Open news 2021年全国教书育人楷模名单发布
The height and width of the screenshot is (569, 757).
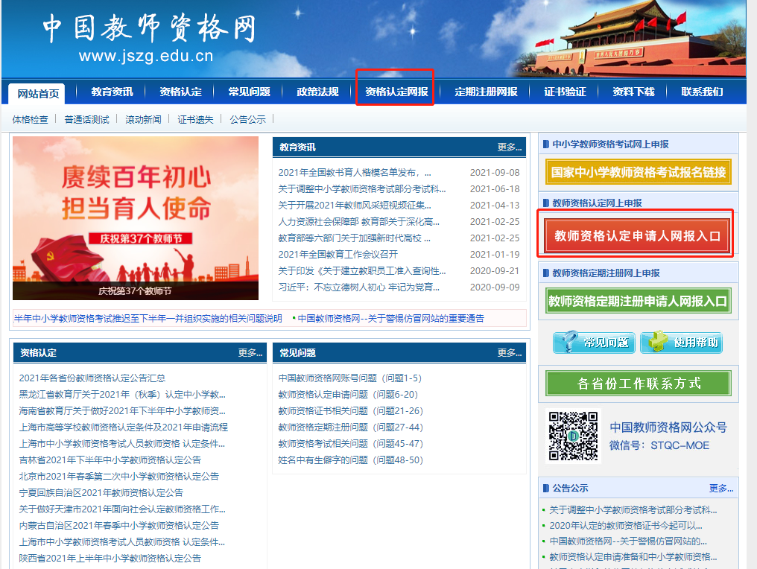tap(355, 172)
